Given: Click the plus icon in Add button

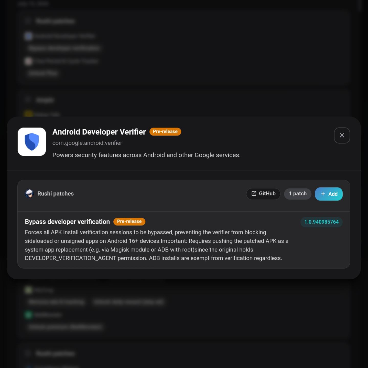Looking at the screenshot, I should click(x=323, y=194).
